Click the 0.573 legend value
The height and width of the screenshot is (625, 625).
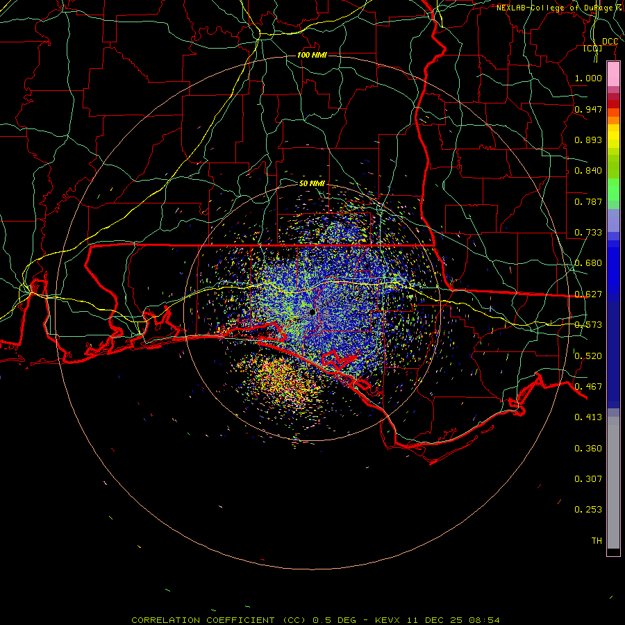[588, 325]
